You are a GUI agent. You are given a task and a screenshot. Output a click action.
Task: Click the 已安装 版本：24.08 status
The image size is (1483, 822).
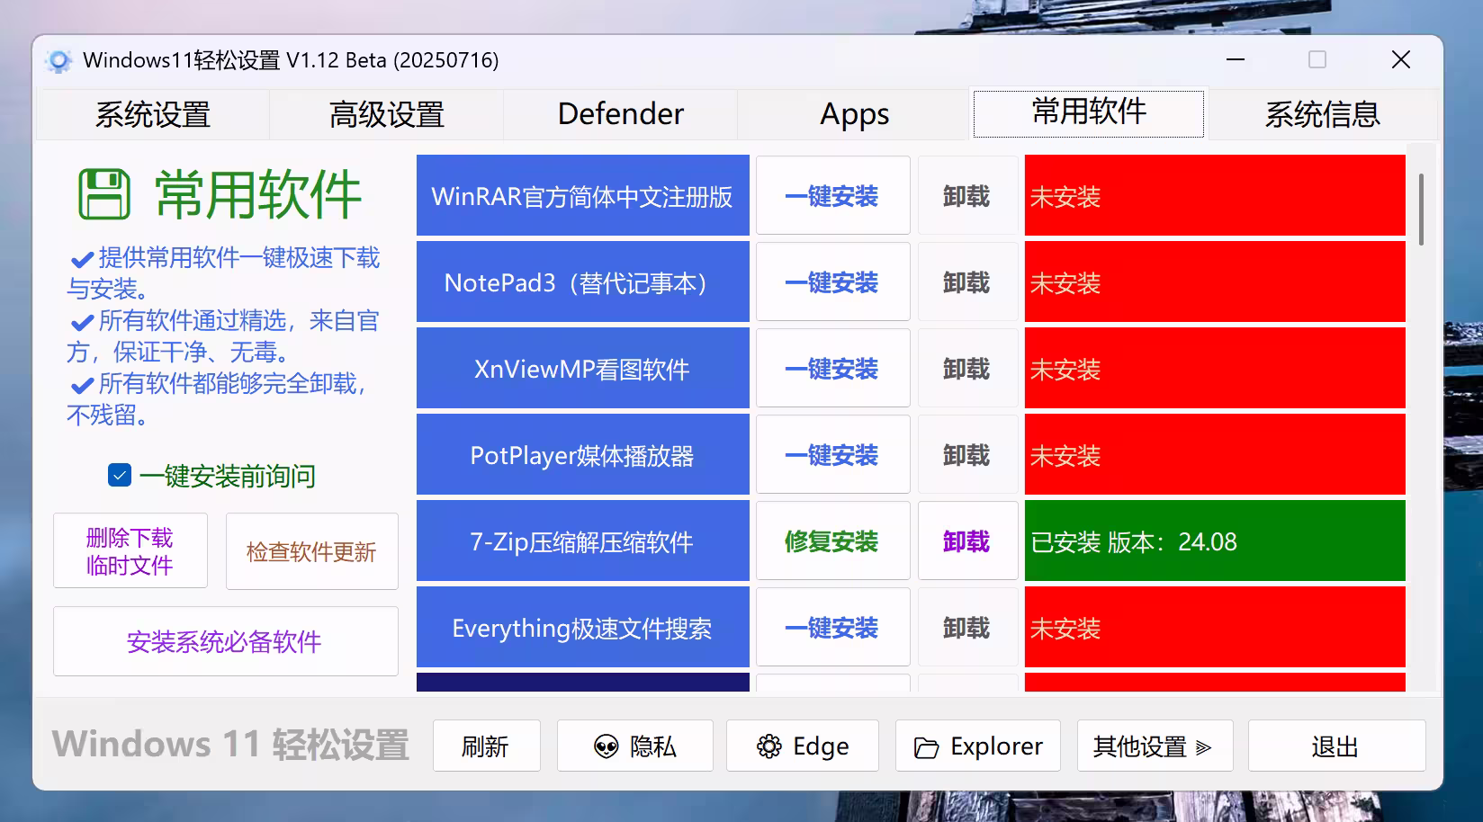[1215, 541]
